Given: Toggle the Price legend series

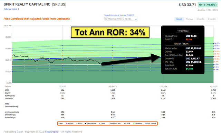Looking at the screenshot, I should tap(79, 124).
